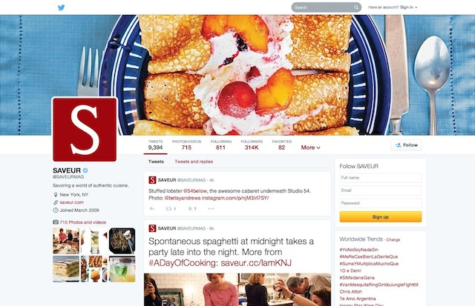
Task: Click the yellow Sign up button
Action: pos(381,217)
